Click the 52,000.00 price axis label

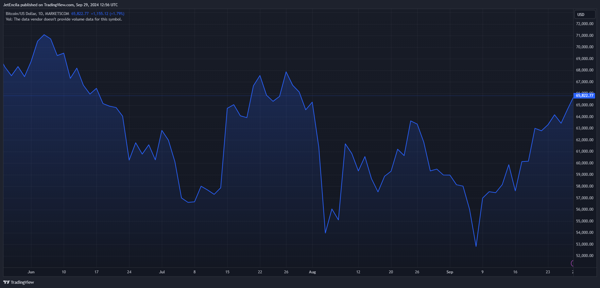(x=584, y=256)
